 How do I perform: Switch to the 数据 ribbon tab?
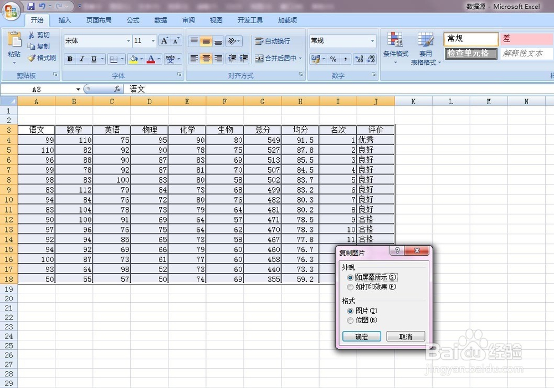coord(160,20)
